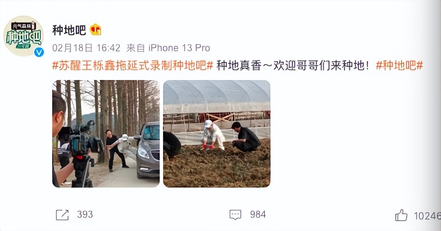Open the 种地吧 username link
Screen dimensions: 441x231
pos(69,30)
